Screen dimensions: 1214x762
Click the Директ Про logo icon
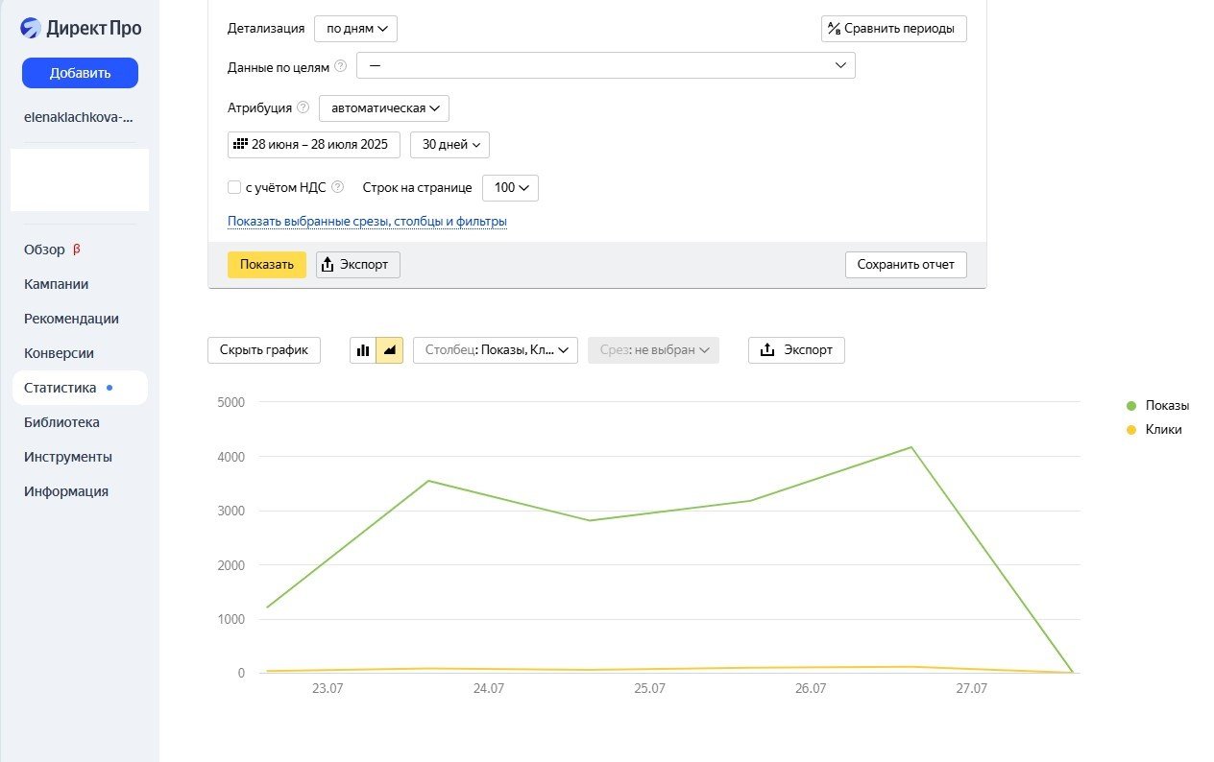31,28
